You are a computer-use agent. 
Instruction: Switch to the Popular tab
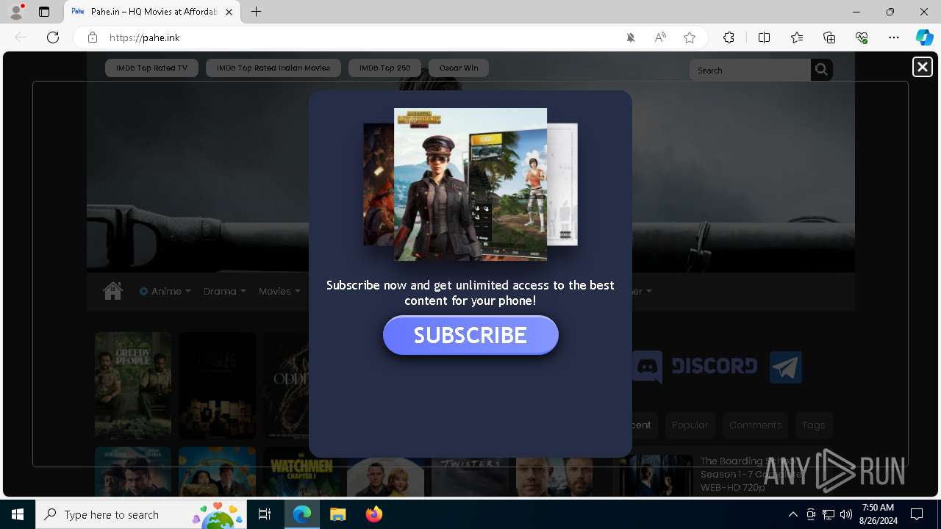[x=690, y=425]
